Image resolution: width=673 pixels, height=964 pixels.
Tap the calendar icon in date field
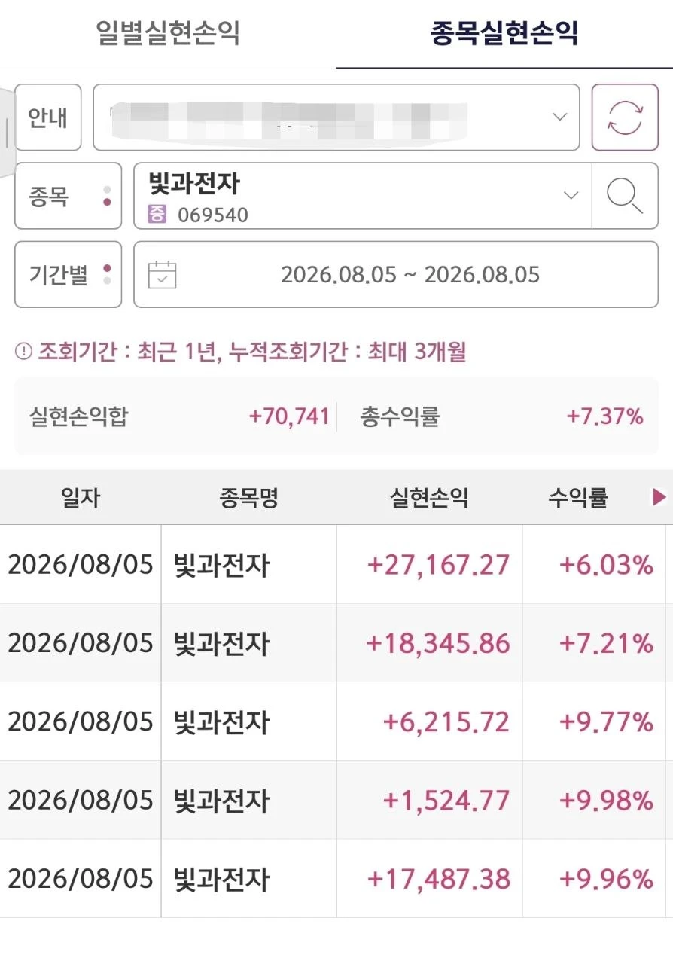[x=162, y=274]
